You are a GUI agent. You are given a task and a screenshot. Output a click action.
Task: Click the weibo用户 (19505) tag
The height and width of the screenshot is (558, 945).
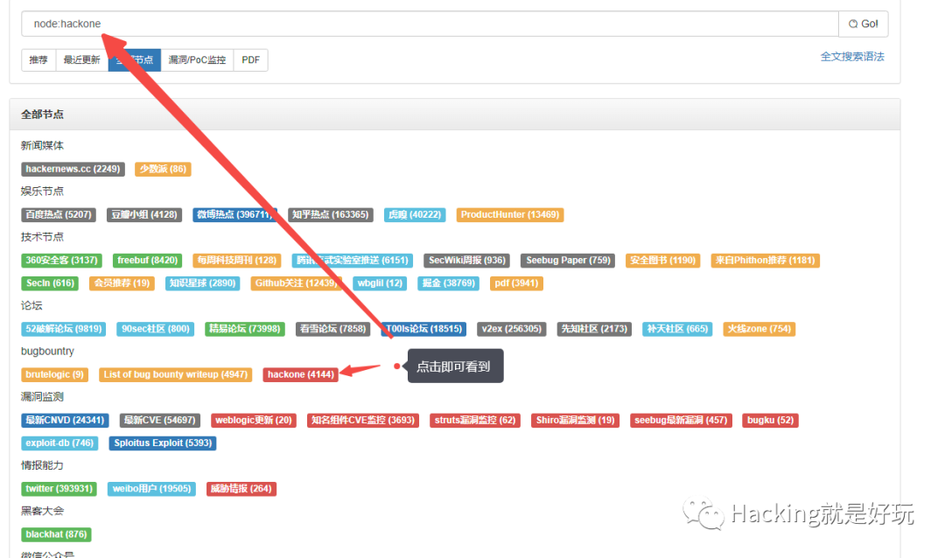click(x=152, y=489)
